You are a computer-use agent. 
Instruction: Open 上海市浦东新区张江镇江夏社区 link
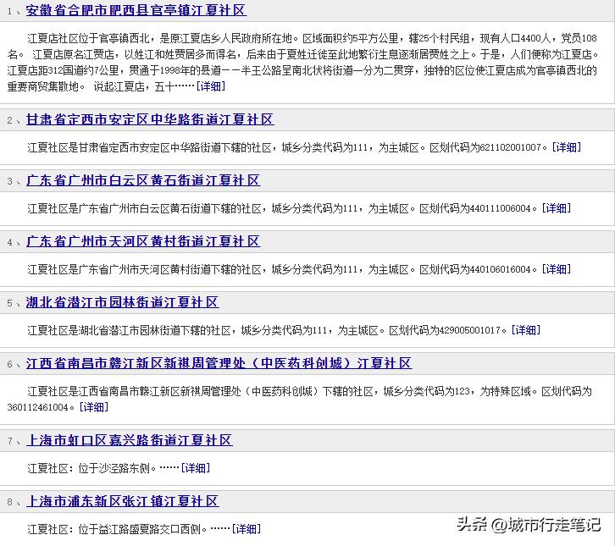click(122, 501)
